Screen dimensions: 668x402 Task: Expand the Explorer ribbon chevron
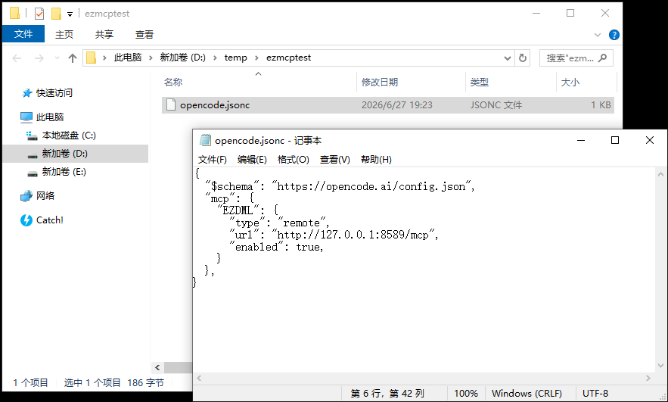point(598,35)
